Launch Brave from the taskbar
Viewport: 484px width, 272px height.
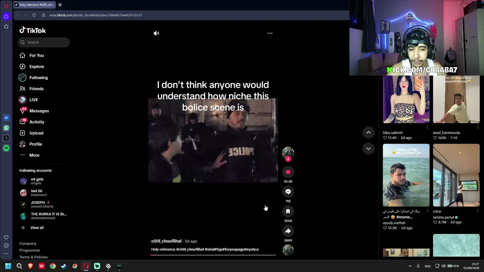click(x=30, y=266)
